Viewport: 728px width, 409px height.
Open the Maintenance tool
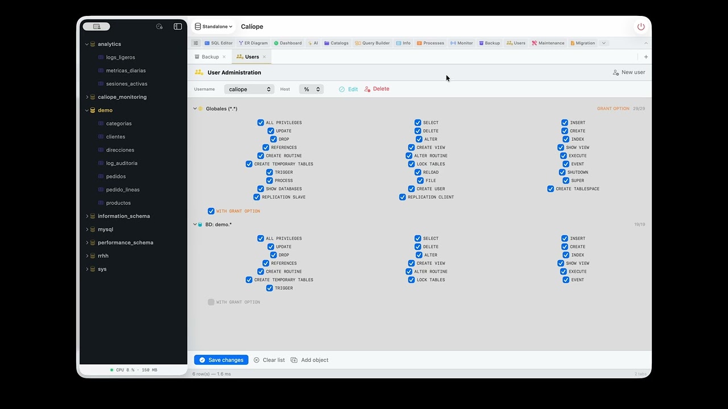(548, 43)
